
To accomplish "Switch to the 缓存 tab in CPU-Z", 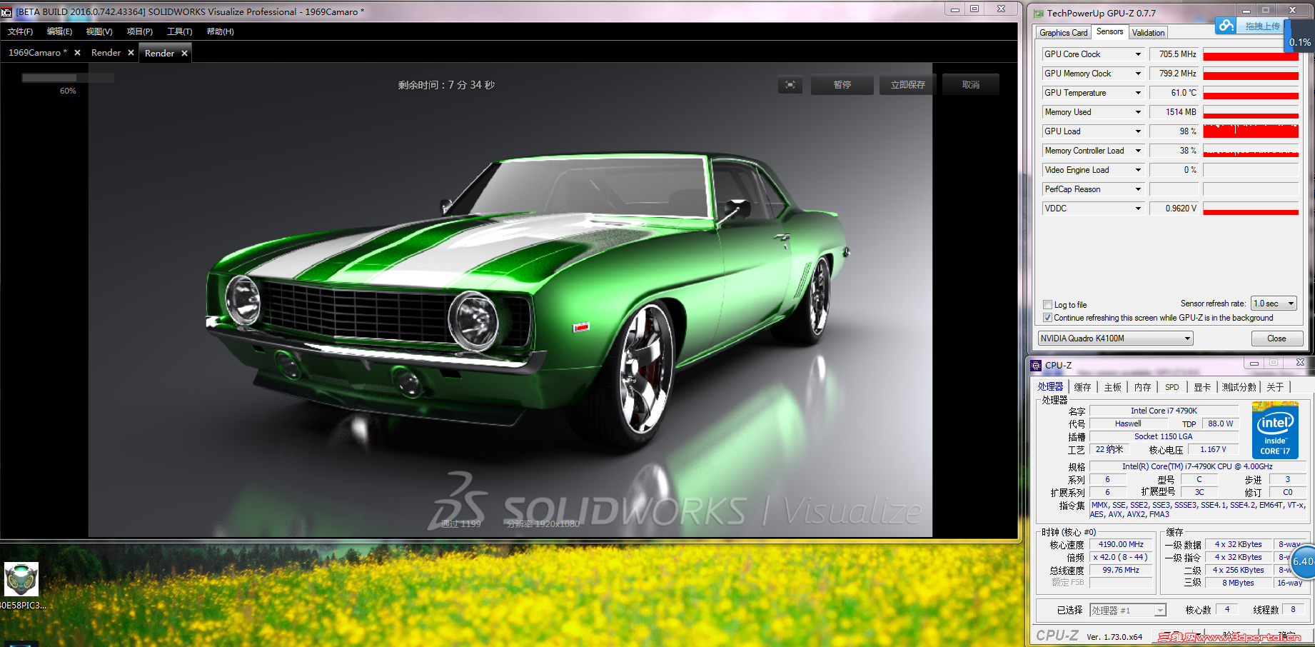I will tap(1082, 387).
